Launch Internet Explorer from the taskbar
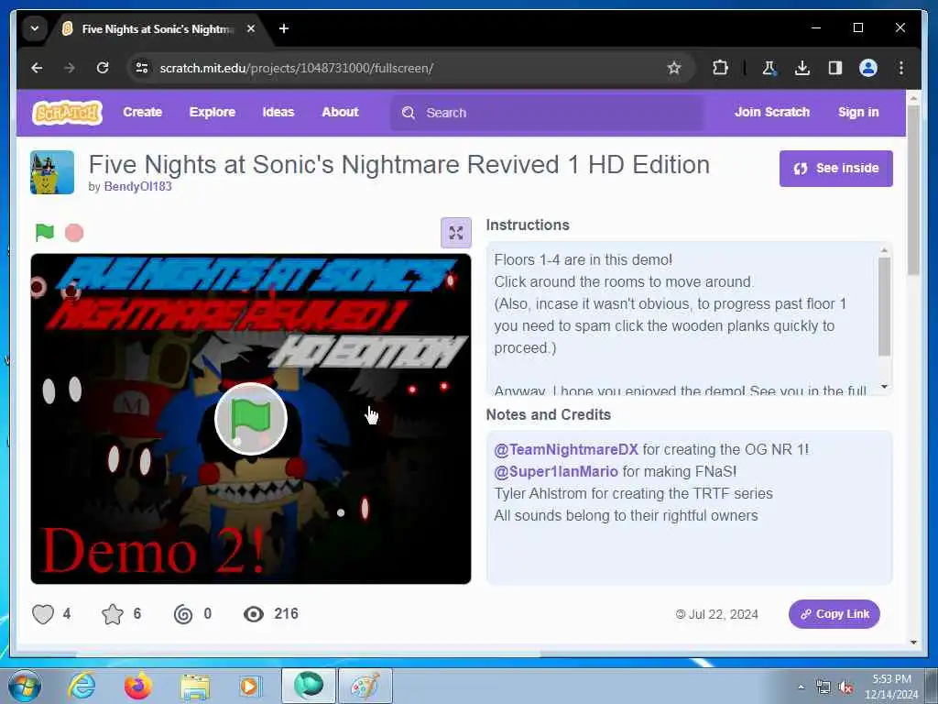 point(82,686)
